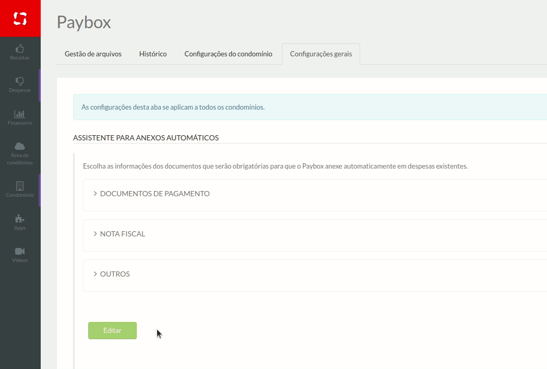The height and width of the screenshot is (369, 547).
Task: Click the red app logo icon
Action: (20, 18)
